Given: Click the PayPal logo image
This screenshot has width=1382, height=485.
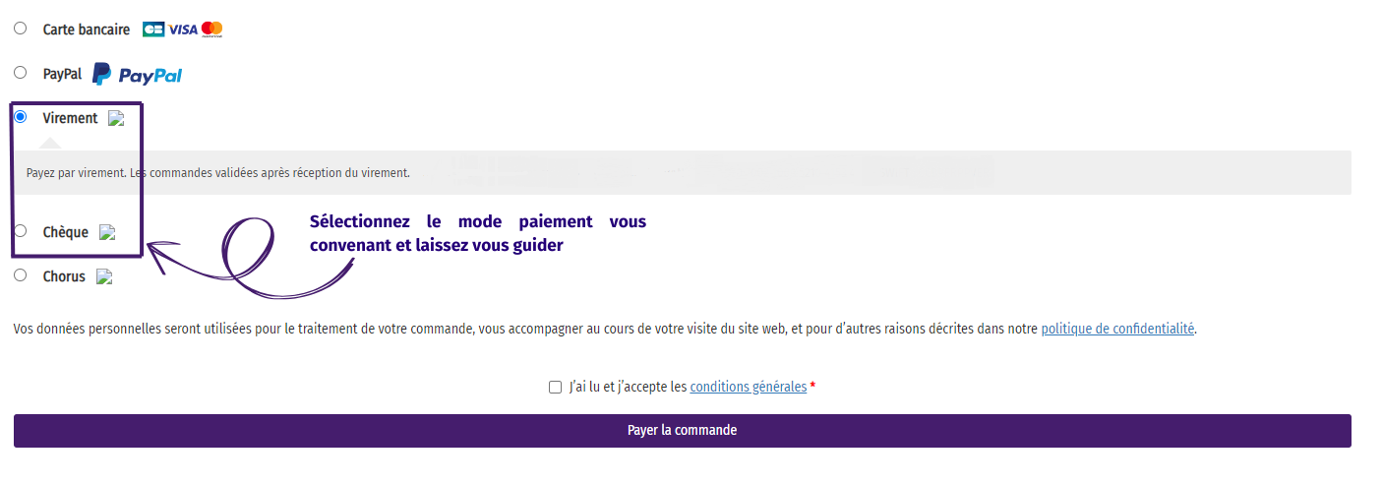Looking at the screenshot, I should [138, 74].
